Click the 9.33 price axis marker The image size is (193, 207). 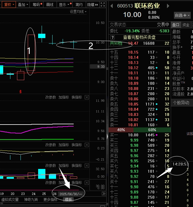click(98, 67)
